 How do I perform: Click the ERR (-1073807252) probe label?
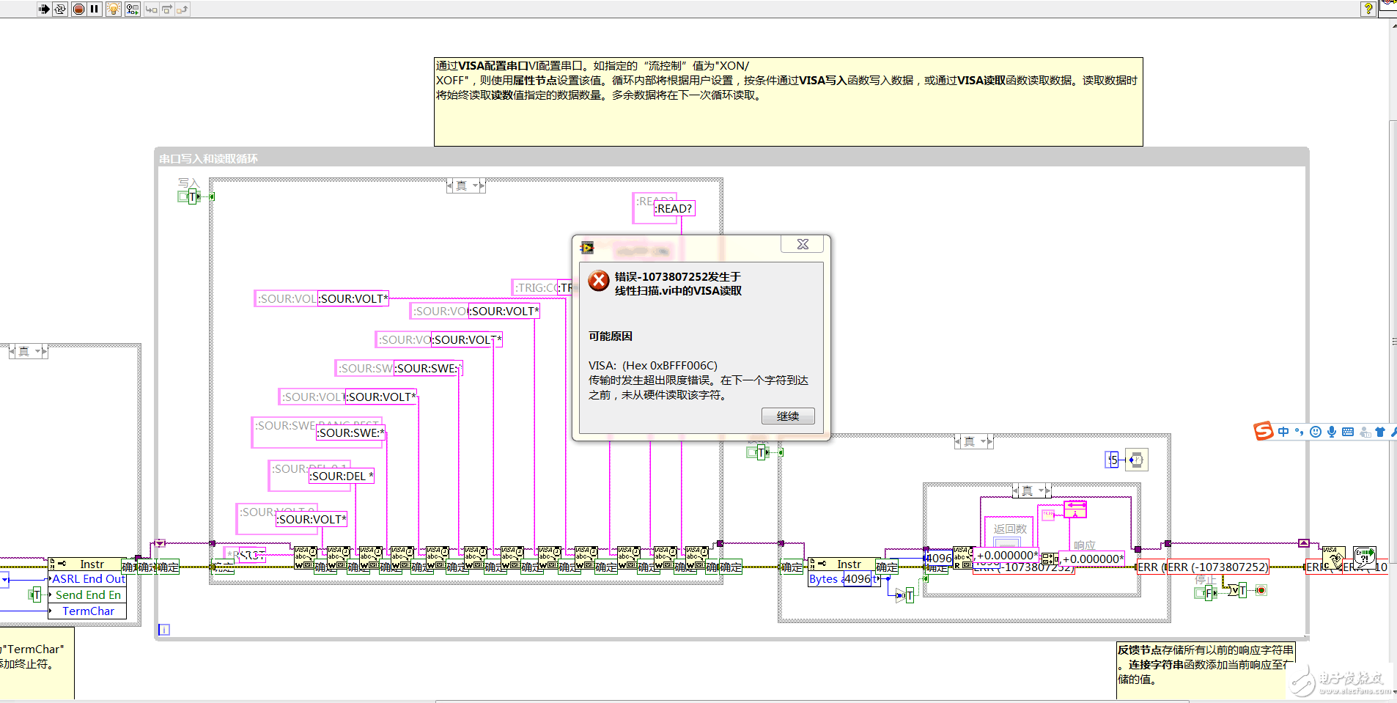pos(1218,567)
